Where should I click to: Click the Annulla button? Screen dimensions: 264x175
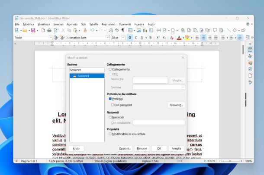[176, 149]
